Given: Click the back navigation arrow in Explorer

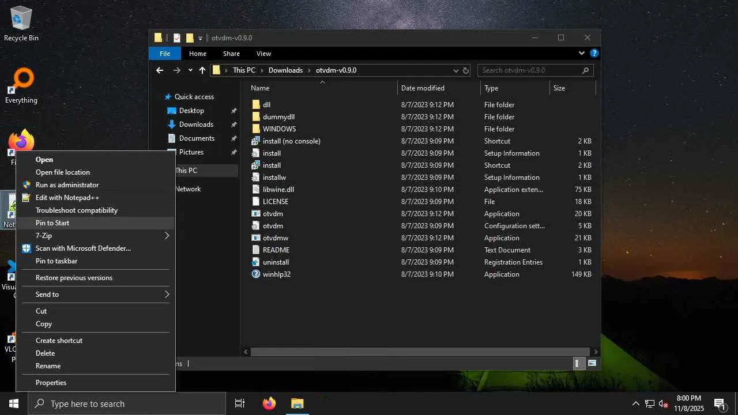Looking at the screenshot, I should (160, 70).
